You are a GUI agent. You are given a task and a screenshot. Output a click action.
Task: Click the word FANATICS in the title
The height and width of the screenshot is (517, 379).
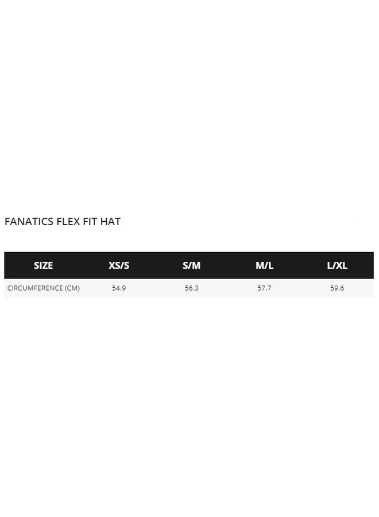point(29,222)
